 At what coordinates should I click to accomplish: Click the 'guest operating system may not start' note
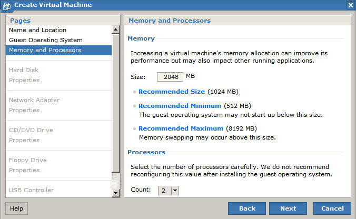231,115
